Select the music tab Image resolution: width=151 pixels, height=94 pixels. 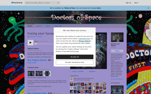click(30, 26)
